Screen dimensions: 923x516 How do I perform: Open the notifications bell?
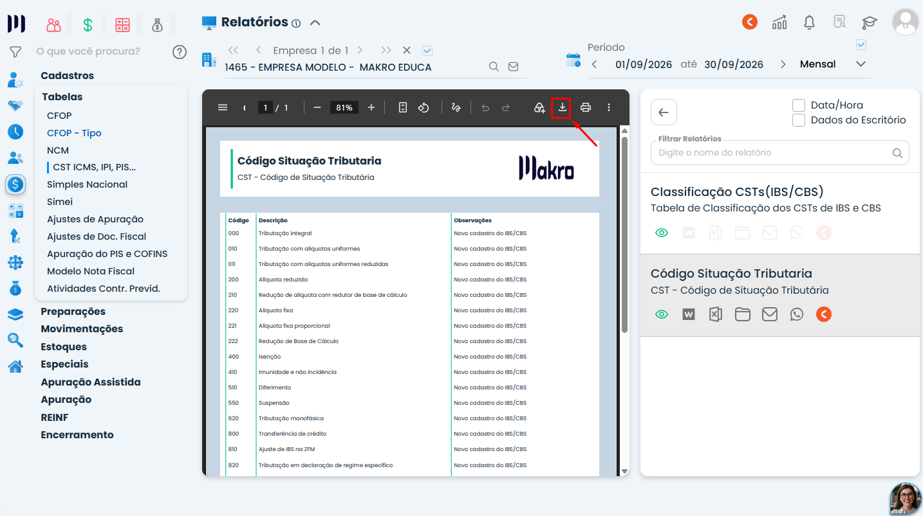(810, 22)
